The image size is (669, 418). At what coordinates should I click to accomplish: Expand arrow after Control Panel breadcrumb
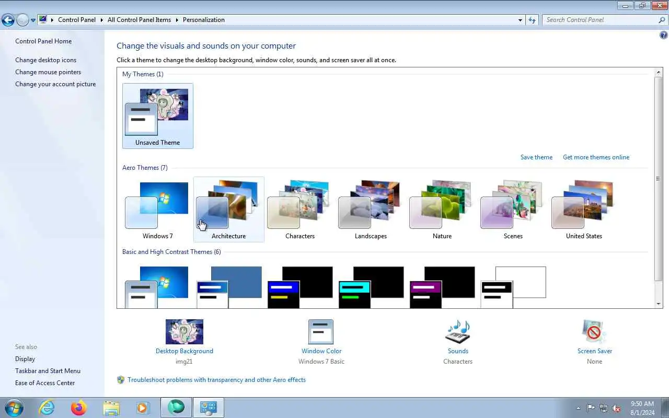point(102,20)
